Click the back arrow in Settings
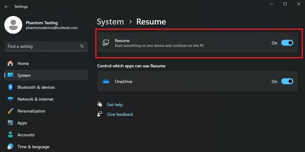Viewport: 305px width, 152px height. [x=6, y=7]
